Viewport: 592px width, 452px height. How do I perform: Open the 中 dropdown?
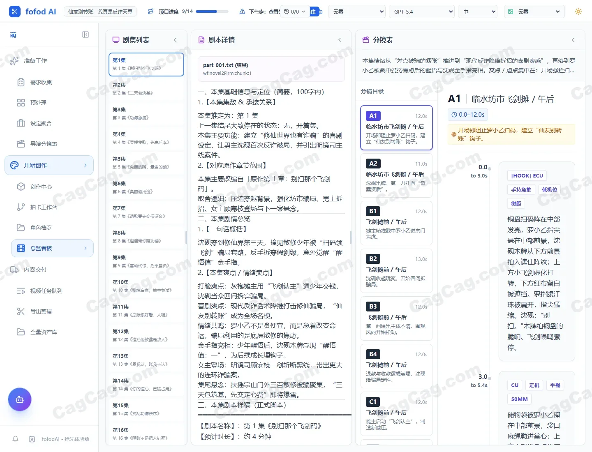[x=478, y=12]
